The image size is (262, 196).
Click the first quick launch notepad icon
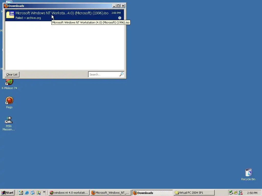pos(21,193)
